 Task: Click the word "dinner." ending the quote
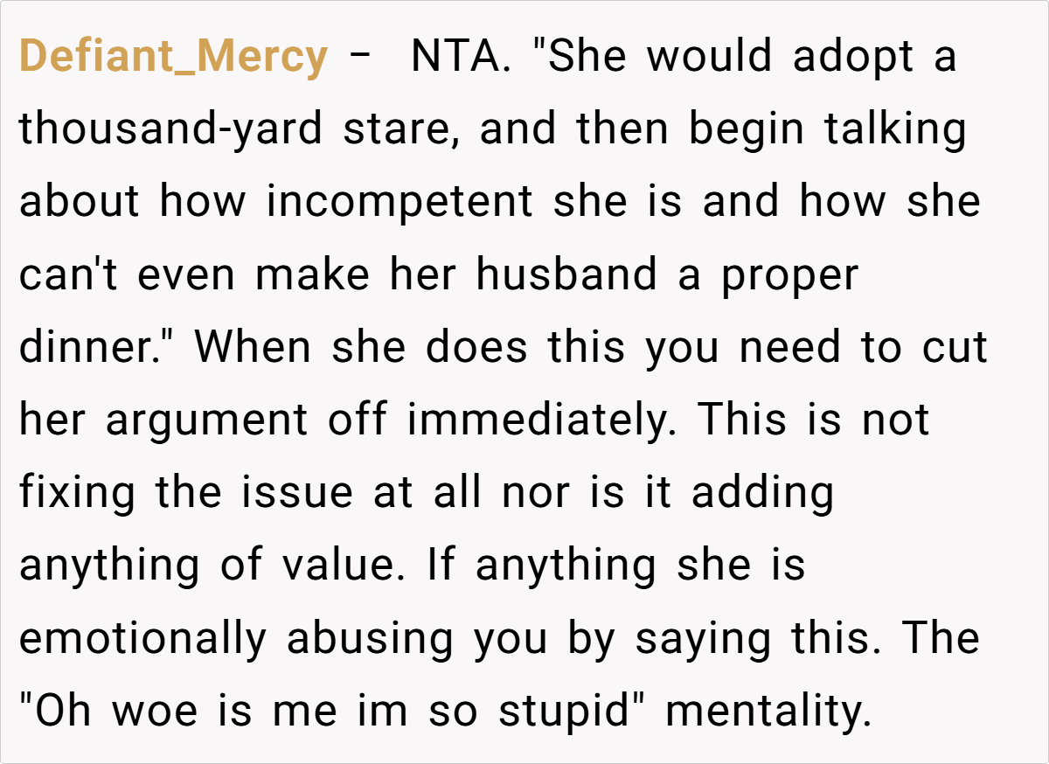[x=98, y=348]
